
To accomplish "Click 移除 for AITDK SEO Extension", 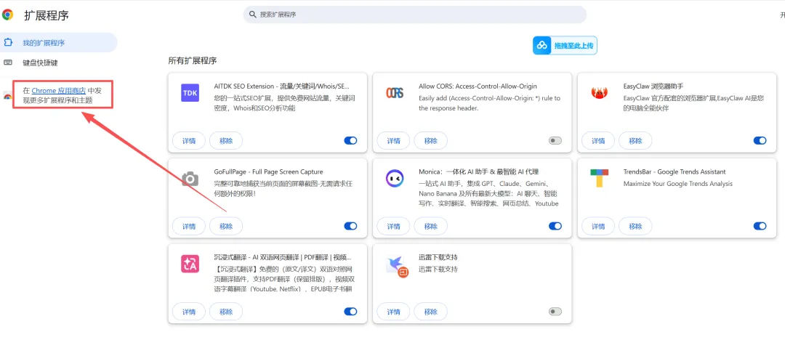I will click(226, 141).
